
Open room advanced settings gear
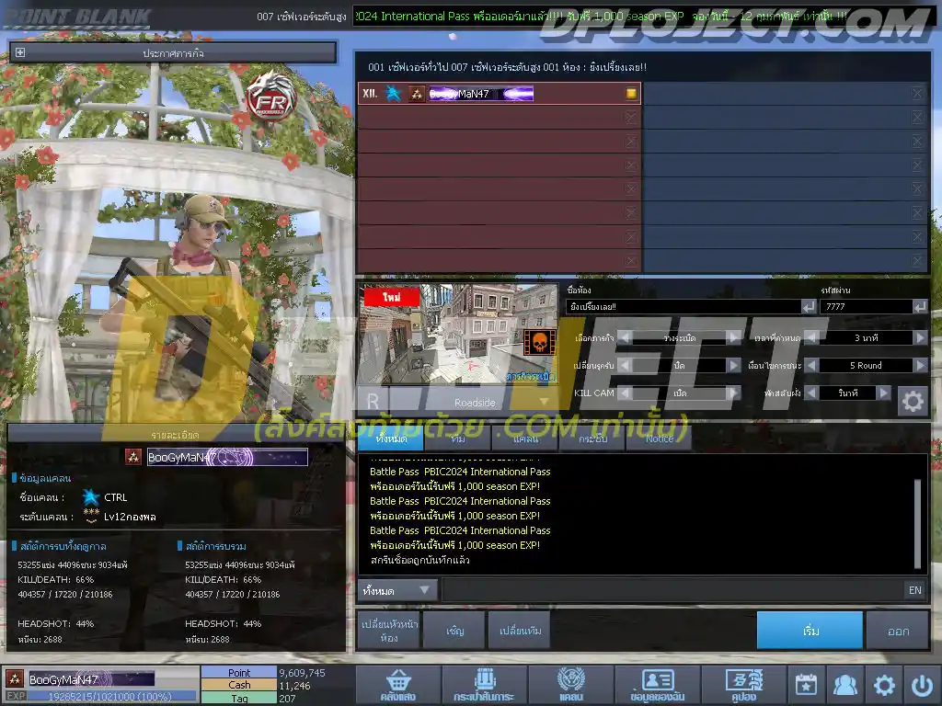913,401
